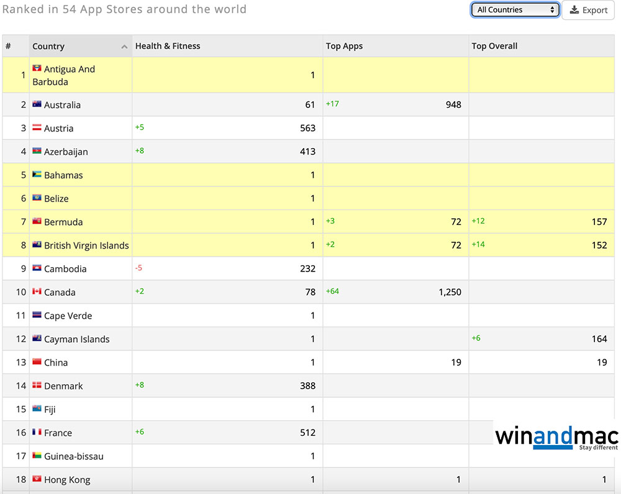Screen dimensions: 621x494
Task: Click the Austria flag icon
Action: tap(37, 128)
